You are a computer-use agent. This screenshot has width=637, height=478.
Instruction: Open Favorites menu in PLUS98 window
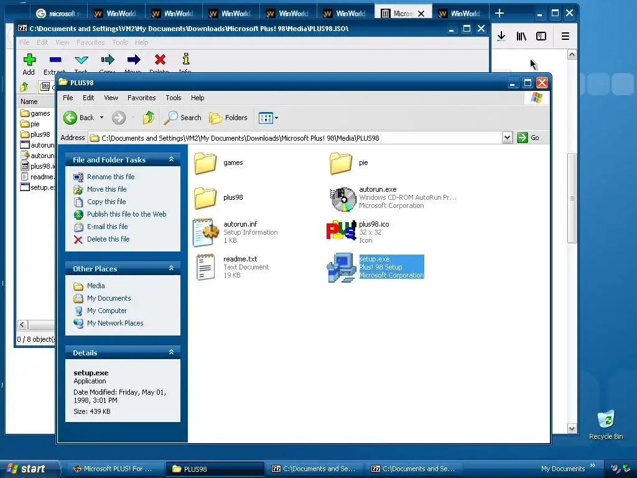(141, 98)
